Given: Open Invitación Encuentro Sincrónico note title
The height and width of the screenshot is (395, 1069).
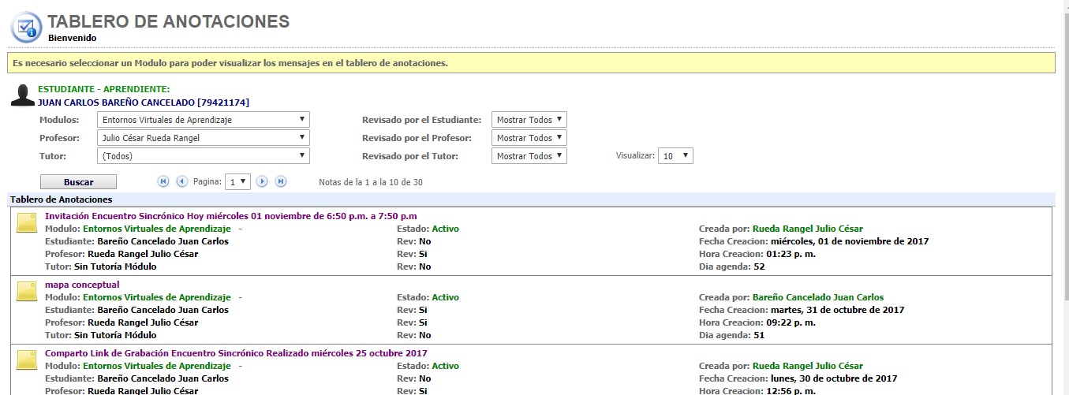Looking at the screenshot, I should (230, 216).
